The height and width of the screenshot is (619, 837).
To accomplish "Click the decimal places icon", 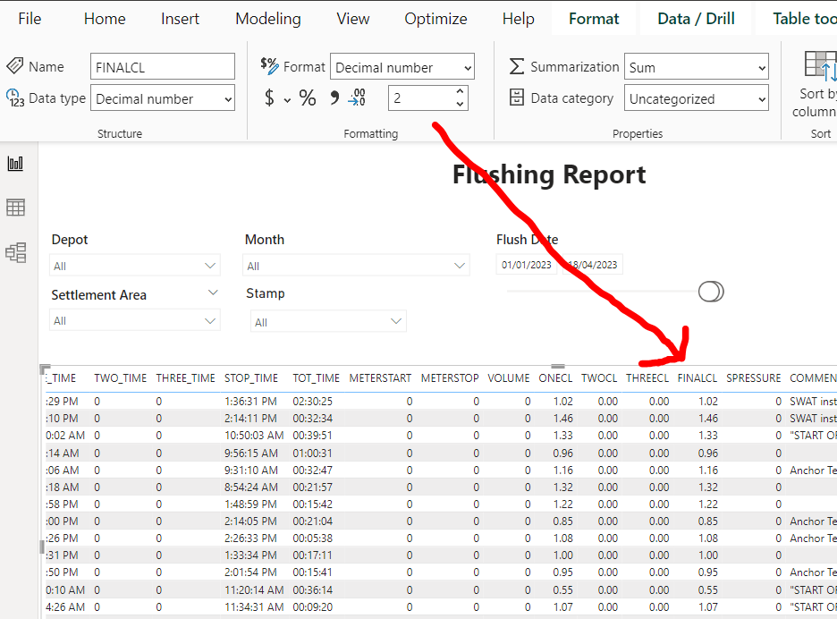I will click(357, 98).
